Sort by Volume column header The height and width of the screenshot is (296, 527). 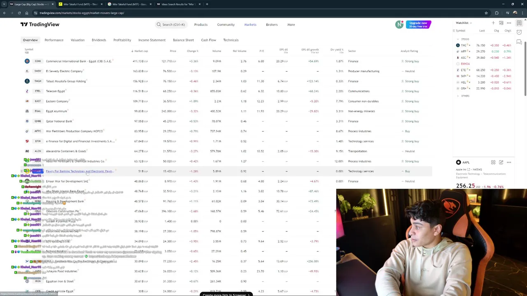point(217,51)
